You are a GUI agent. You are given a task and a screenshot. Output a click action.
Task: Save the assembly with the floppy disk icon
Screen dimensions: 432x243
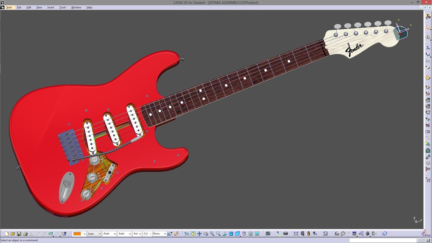[19, 234]
